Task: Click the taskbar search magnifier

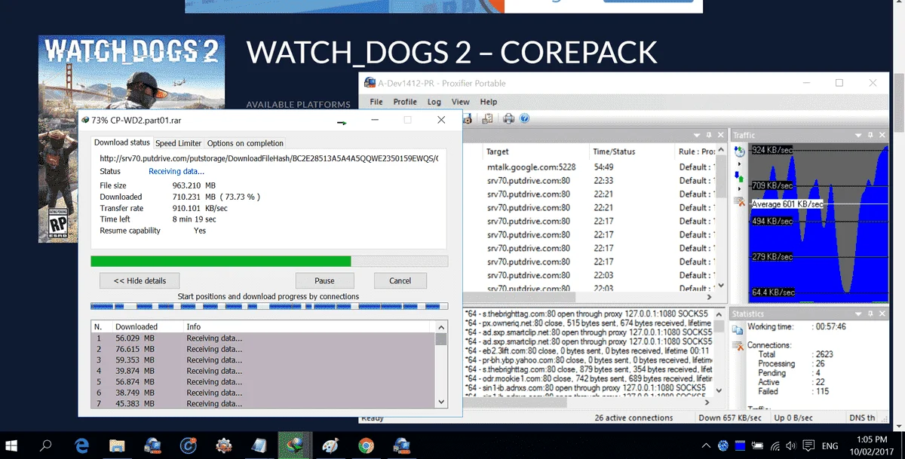Action: coord(45,445)
